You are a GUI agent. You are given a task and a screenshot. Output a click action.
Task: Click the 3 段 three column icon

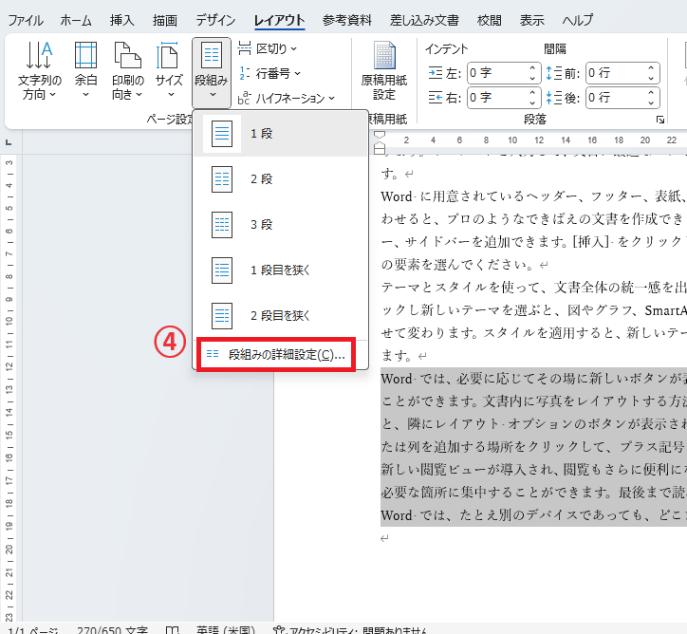coord(222,225)
